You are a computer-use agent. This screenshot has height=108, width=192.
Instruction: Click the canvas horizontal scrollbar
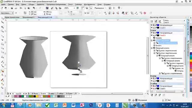(x=112, y=94)
